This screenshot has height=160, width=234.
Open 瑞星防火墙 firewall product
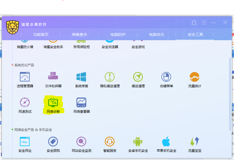[25, 45]
